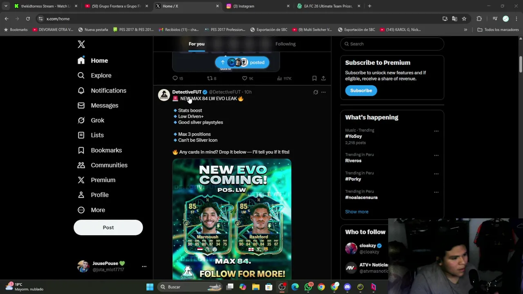Switch to Grupo Frontera YouTube tab

[116, 6]
